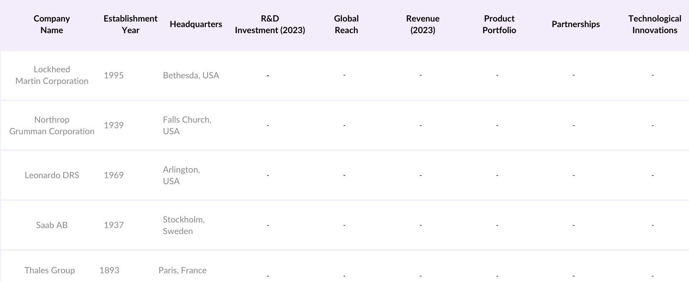
Task: Click the Company Name column header
Action: pyautogui.click(x=52, y=25)
